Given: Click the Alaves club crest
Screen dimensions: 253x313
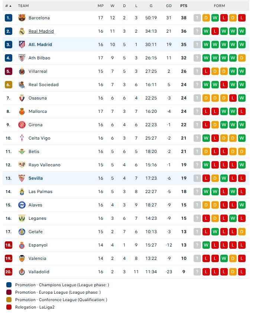Looking at the screenshot, I should click(x=22, y=205).
